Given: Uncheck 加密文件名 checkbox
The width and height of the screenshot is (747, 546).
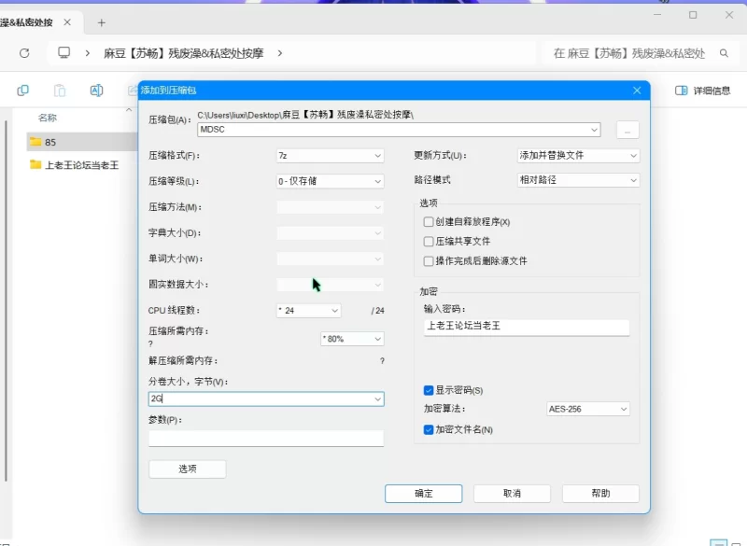Looking at the screenshot, I should pos(429,429).
